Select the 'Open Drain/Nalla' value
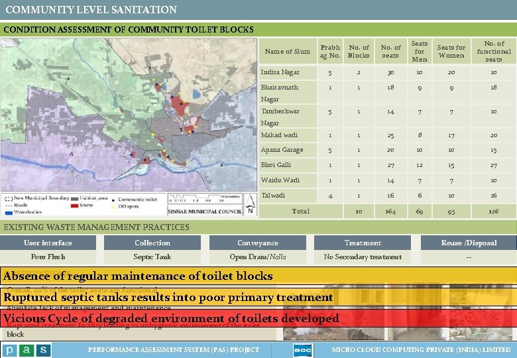Image resolution: width=517 pixels, height=358 pixels. (x=258, y=257)
